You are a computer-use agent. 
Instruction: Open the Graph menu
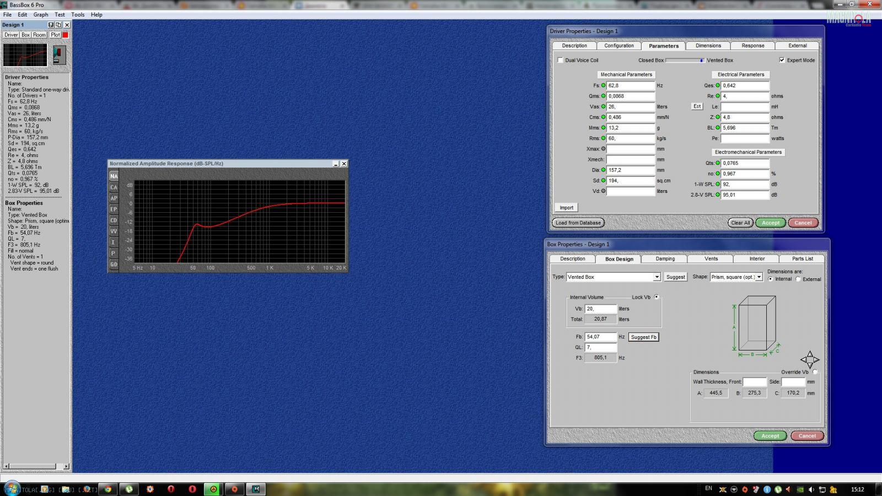41,15
